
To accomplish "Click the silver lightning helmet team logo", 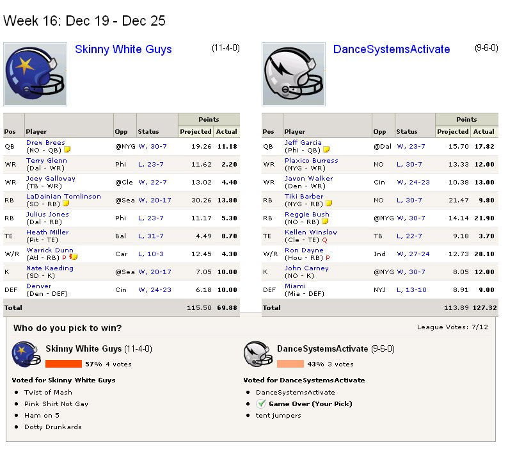I will (x=294, y=74).
